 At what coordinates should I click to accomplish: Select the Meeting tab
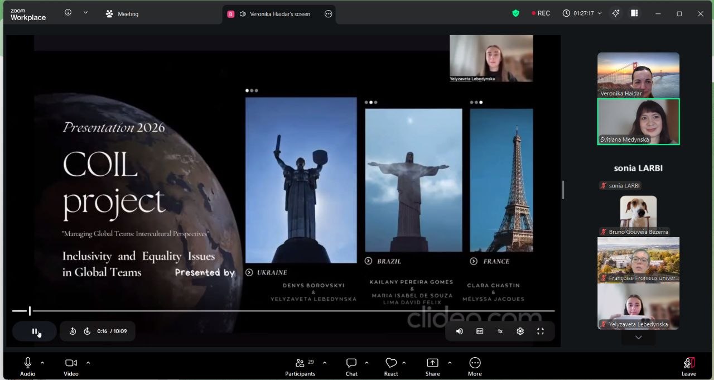122,14
